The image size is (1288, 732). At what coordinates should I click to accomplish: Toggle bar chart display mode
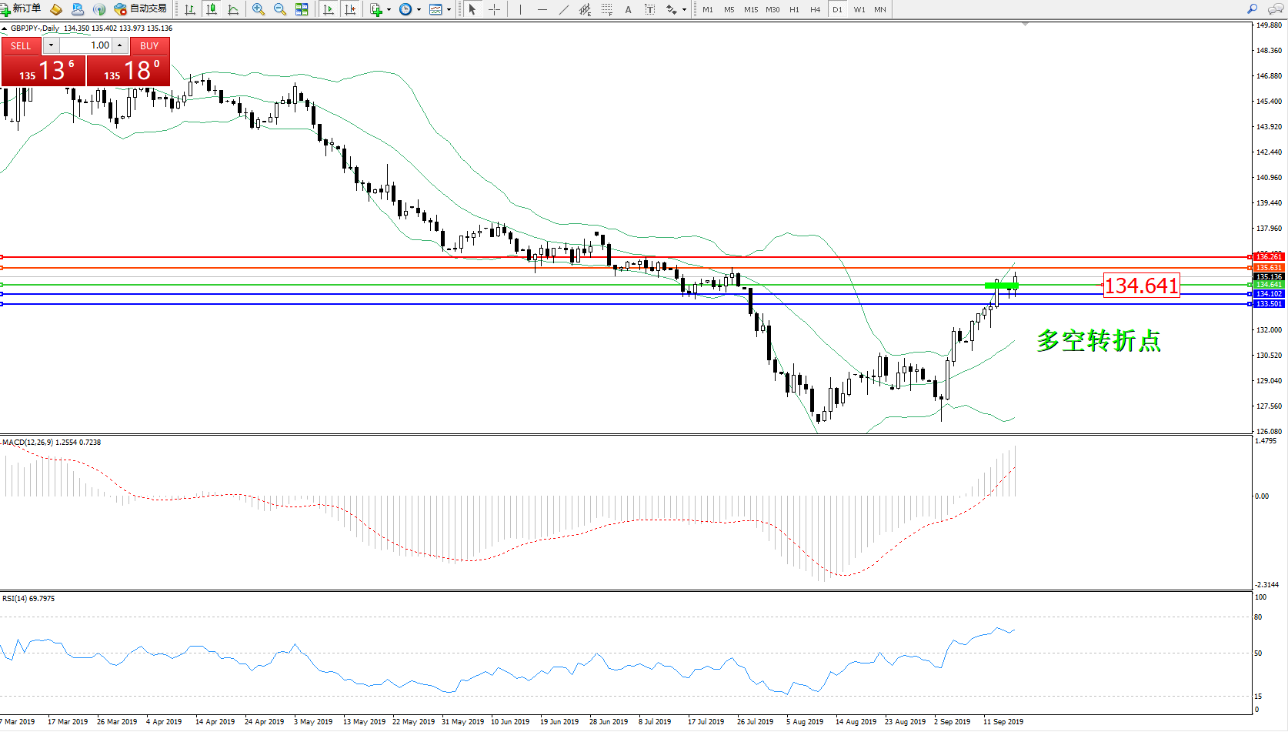click(190, 9)
